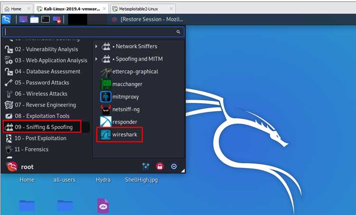Launch wireshark from the menu label
356x215 pixels.
125,135
